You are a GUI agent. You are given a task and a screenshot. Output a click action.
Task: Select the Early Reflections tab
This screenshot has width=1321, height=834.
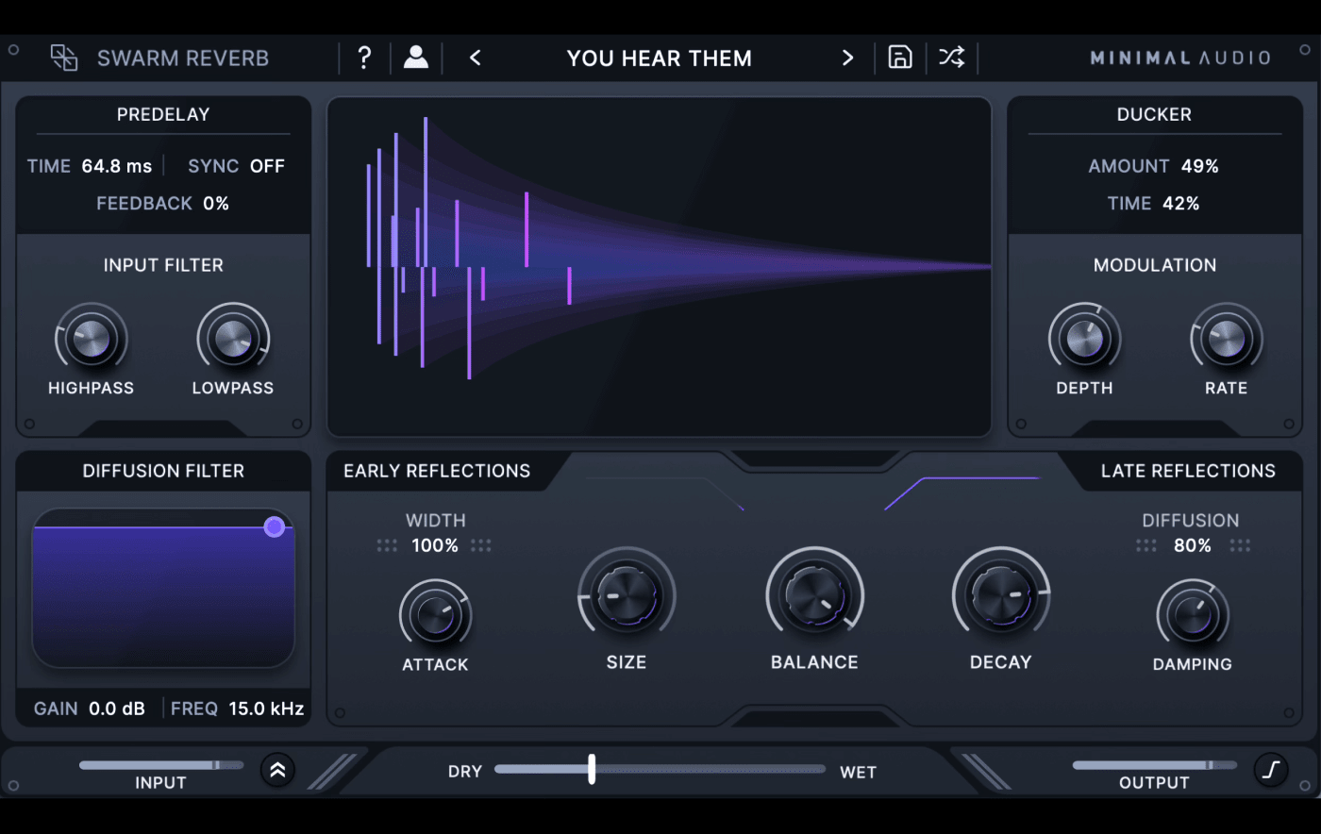(437, 471)
